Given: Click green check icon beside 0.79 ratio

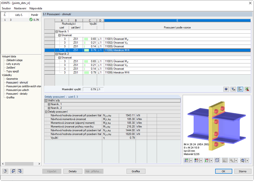Looking at the screenshot, I should (x=31, y=20).
